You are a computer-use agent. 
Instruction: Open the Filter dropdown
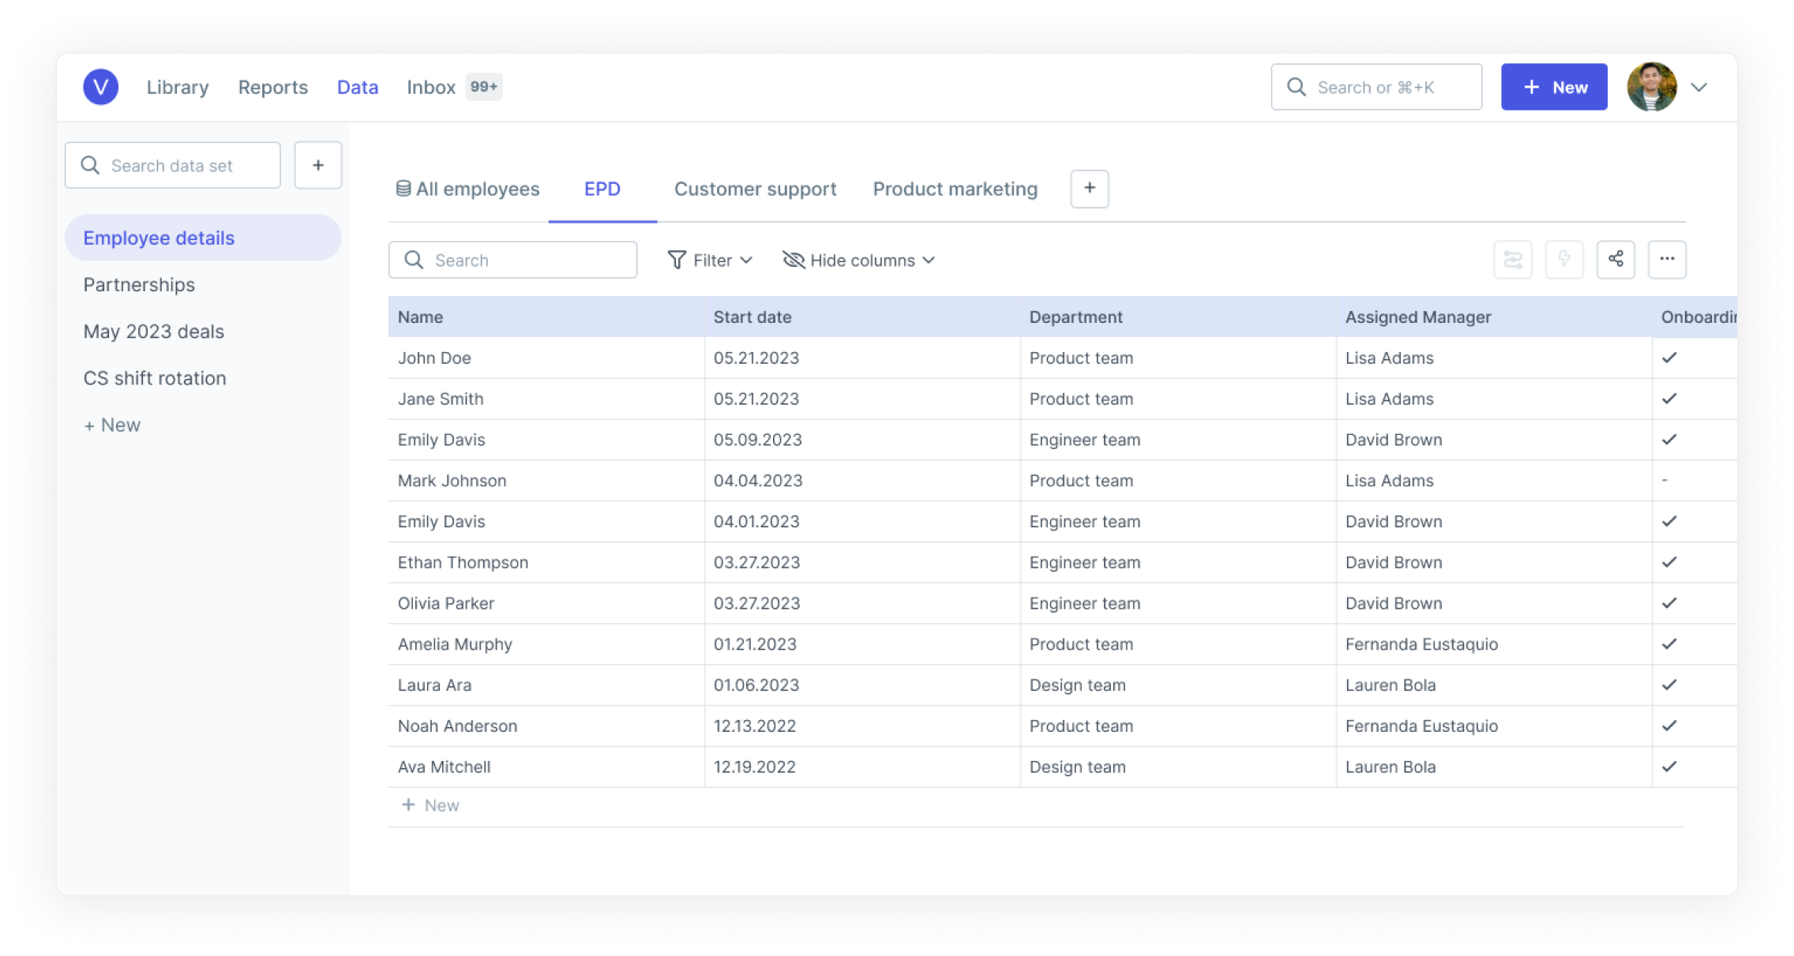point(710,261)
